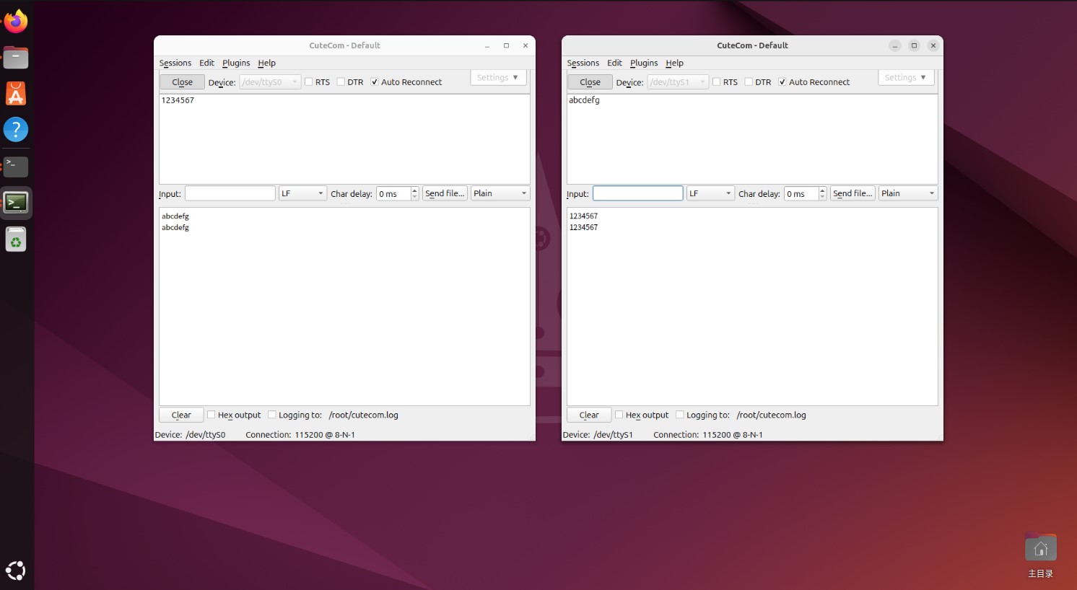This screenshot has height=590, width=1077.
Task: Open the Files manager dock icon
Action: [x=16, y=58]
